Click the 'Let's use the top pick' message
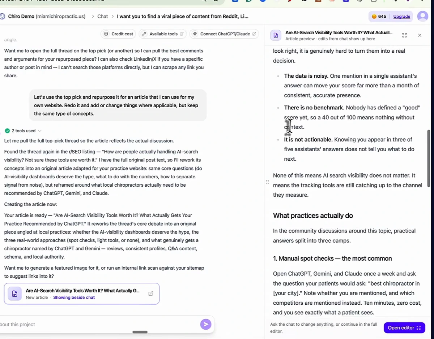Image resolution: width=434 pixels, height=339 pixels. pyautogui.click(x=118, y=105)
